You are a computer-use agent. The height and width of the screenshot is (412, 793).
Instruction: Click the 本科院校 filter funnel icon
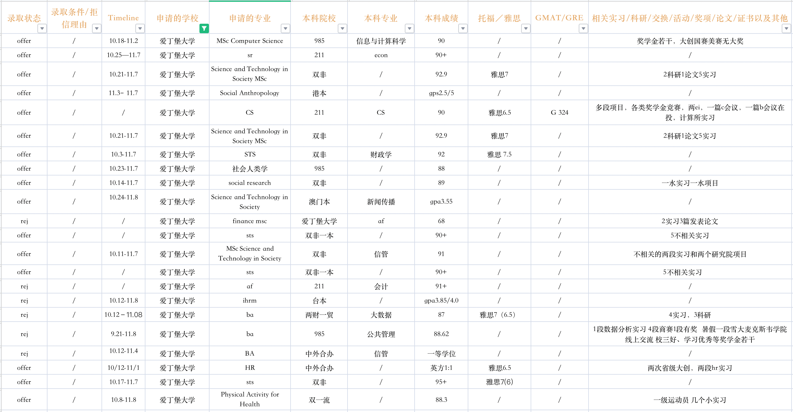pyautogui.click(x=342, y=29)
